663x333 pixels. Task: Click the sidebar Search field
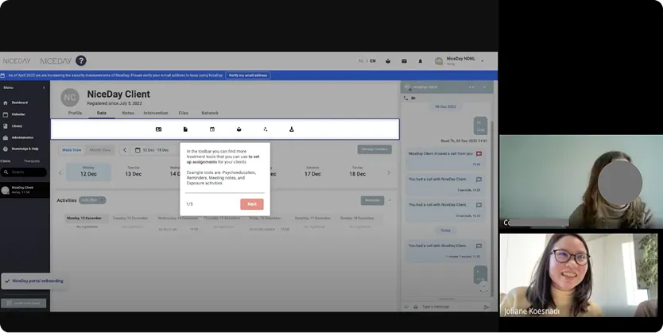(24, 172)
